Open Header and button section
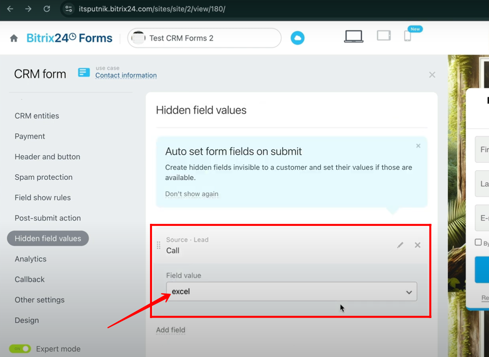 tap(47, 157)
